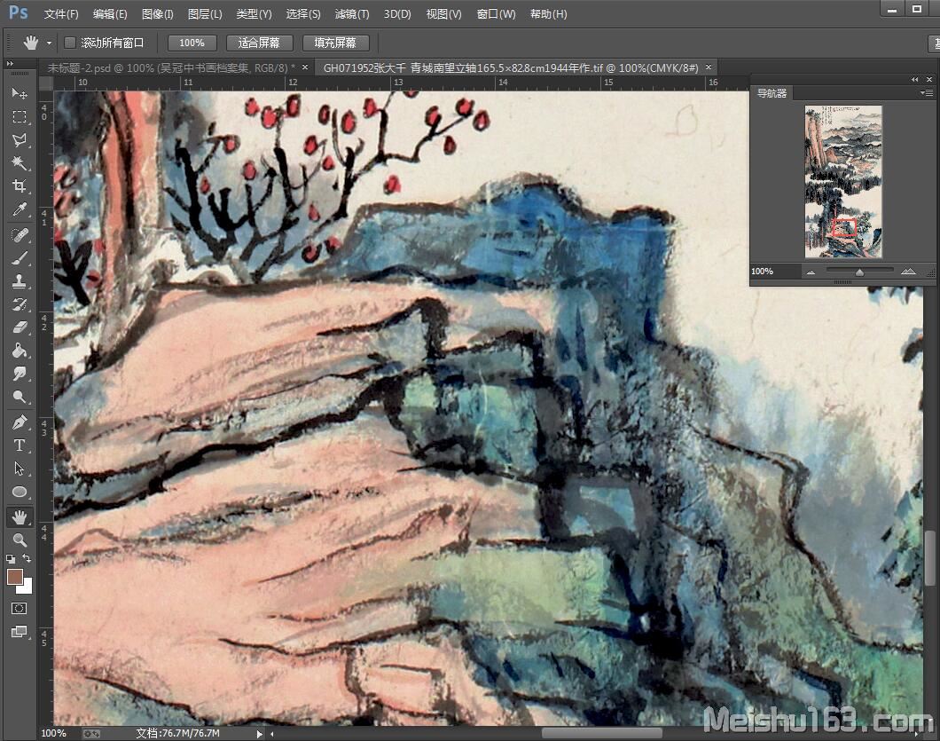
Task: Select the Eyedropper tool
Action: tap(20, 209)
